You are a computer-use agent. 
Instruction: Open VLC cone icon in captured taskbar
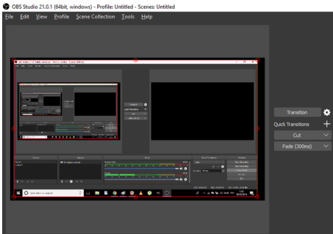coord(141,193)
